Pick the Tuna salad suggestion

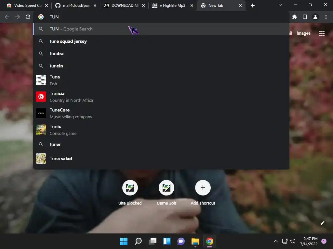point(161,159)
